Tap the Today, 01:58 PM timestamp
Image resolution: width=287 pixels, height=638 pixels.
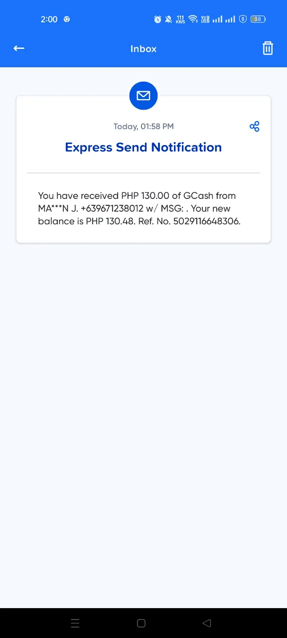[x=143, y=127]
